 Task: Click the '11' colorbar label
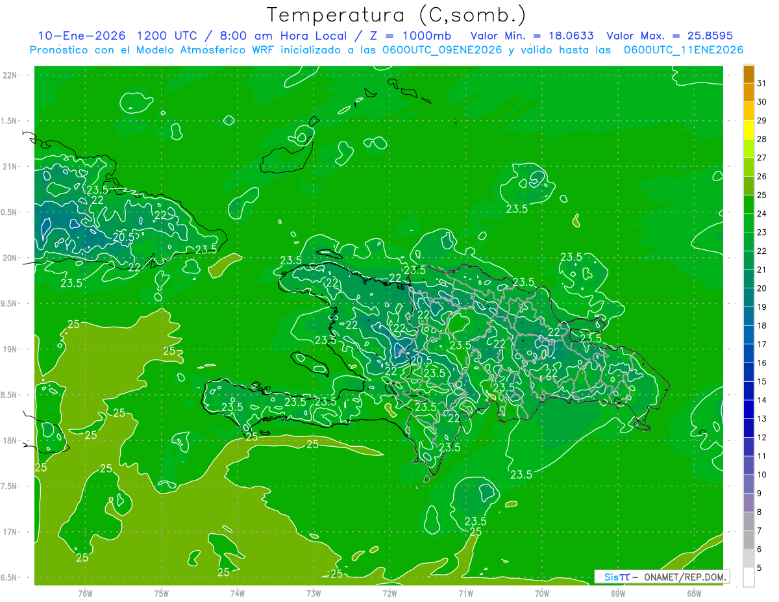pos(762,457)
